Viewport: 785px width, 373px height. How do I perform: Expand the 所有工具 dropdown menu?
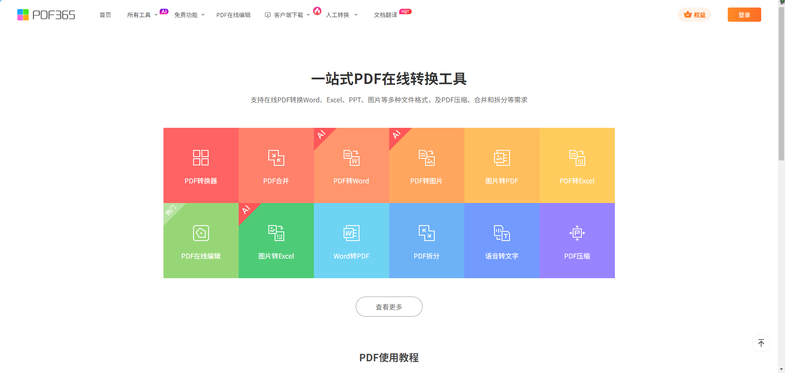[x=142, y=15]
